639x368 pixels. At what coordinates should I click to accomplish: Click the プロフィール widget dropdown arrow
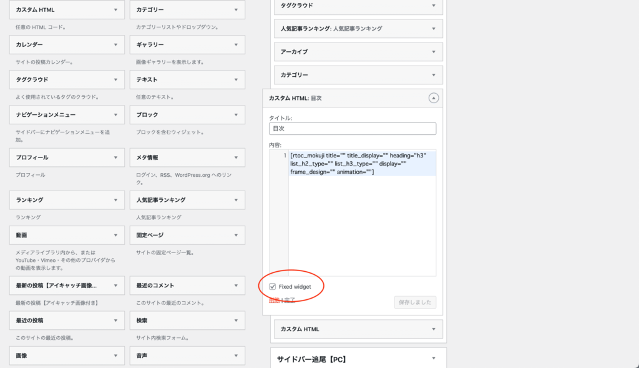(x=115, y=157)
